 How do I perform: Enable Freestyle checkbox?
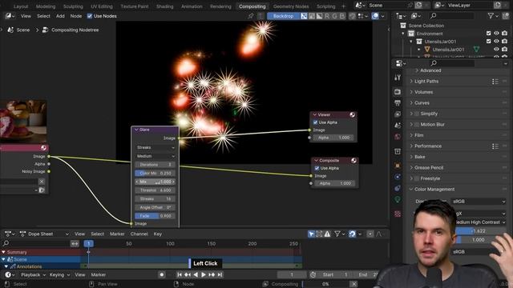tap(417, 178)
